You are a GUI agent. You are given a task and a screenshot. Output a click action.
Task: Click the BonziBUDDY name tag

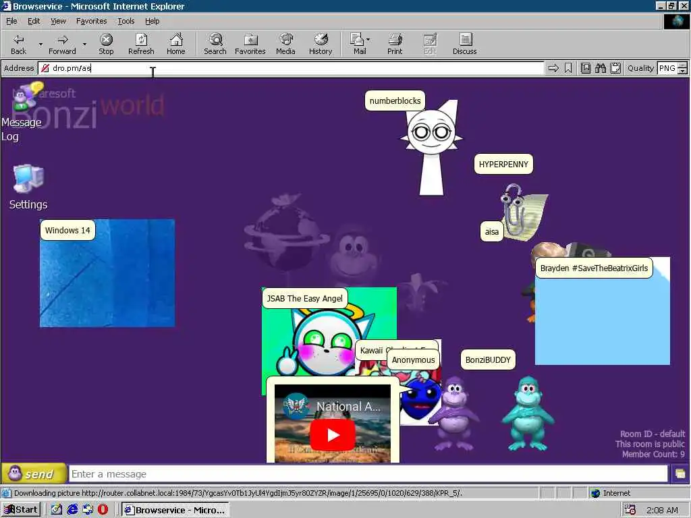pyautogui.click(x=488, y=360)
